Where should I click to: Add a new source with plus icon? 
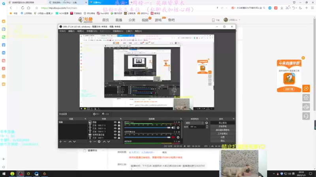click(x=90, y=142)
